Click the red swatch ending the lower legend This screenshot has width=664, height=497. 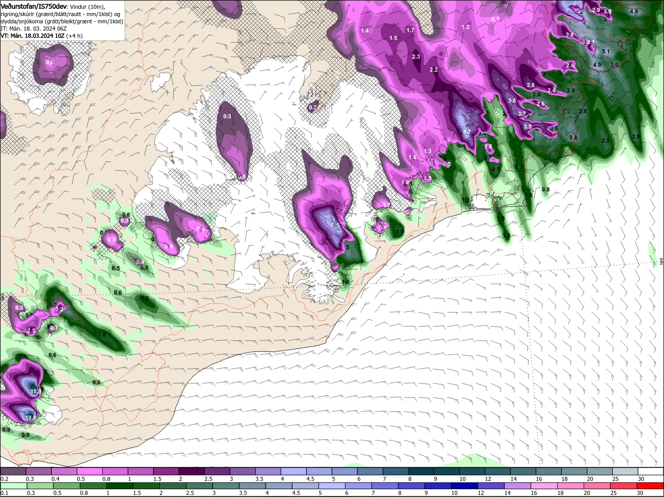(650, 486)
